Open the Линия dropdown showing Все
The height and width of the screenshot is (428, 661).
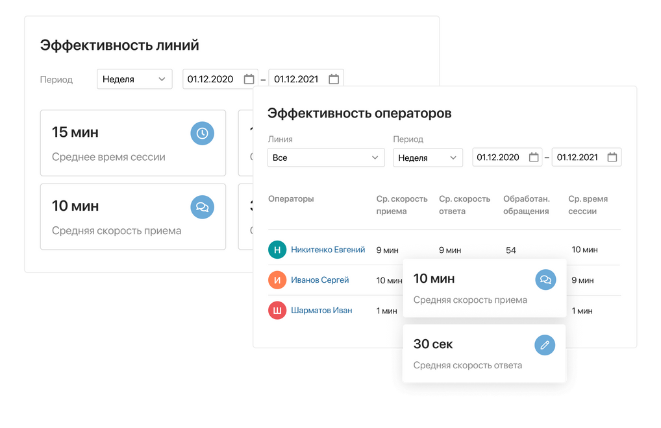pos(326,158)
